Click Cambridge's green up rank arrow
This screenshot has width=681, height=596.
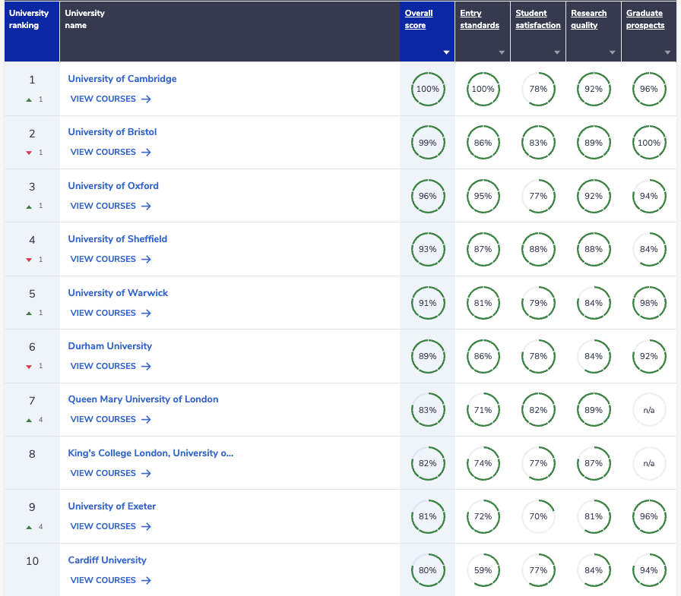point(29,99)
